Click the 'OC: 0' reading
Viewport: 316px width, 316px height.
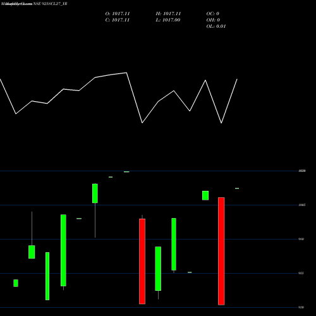point(212,14)
